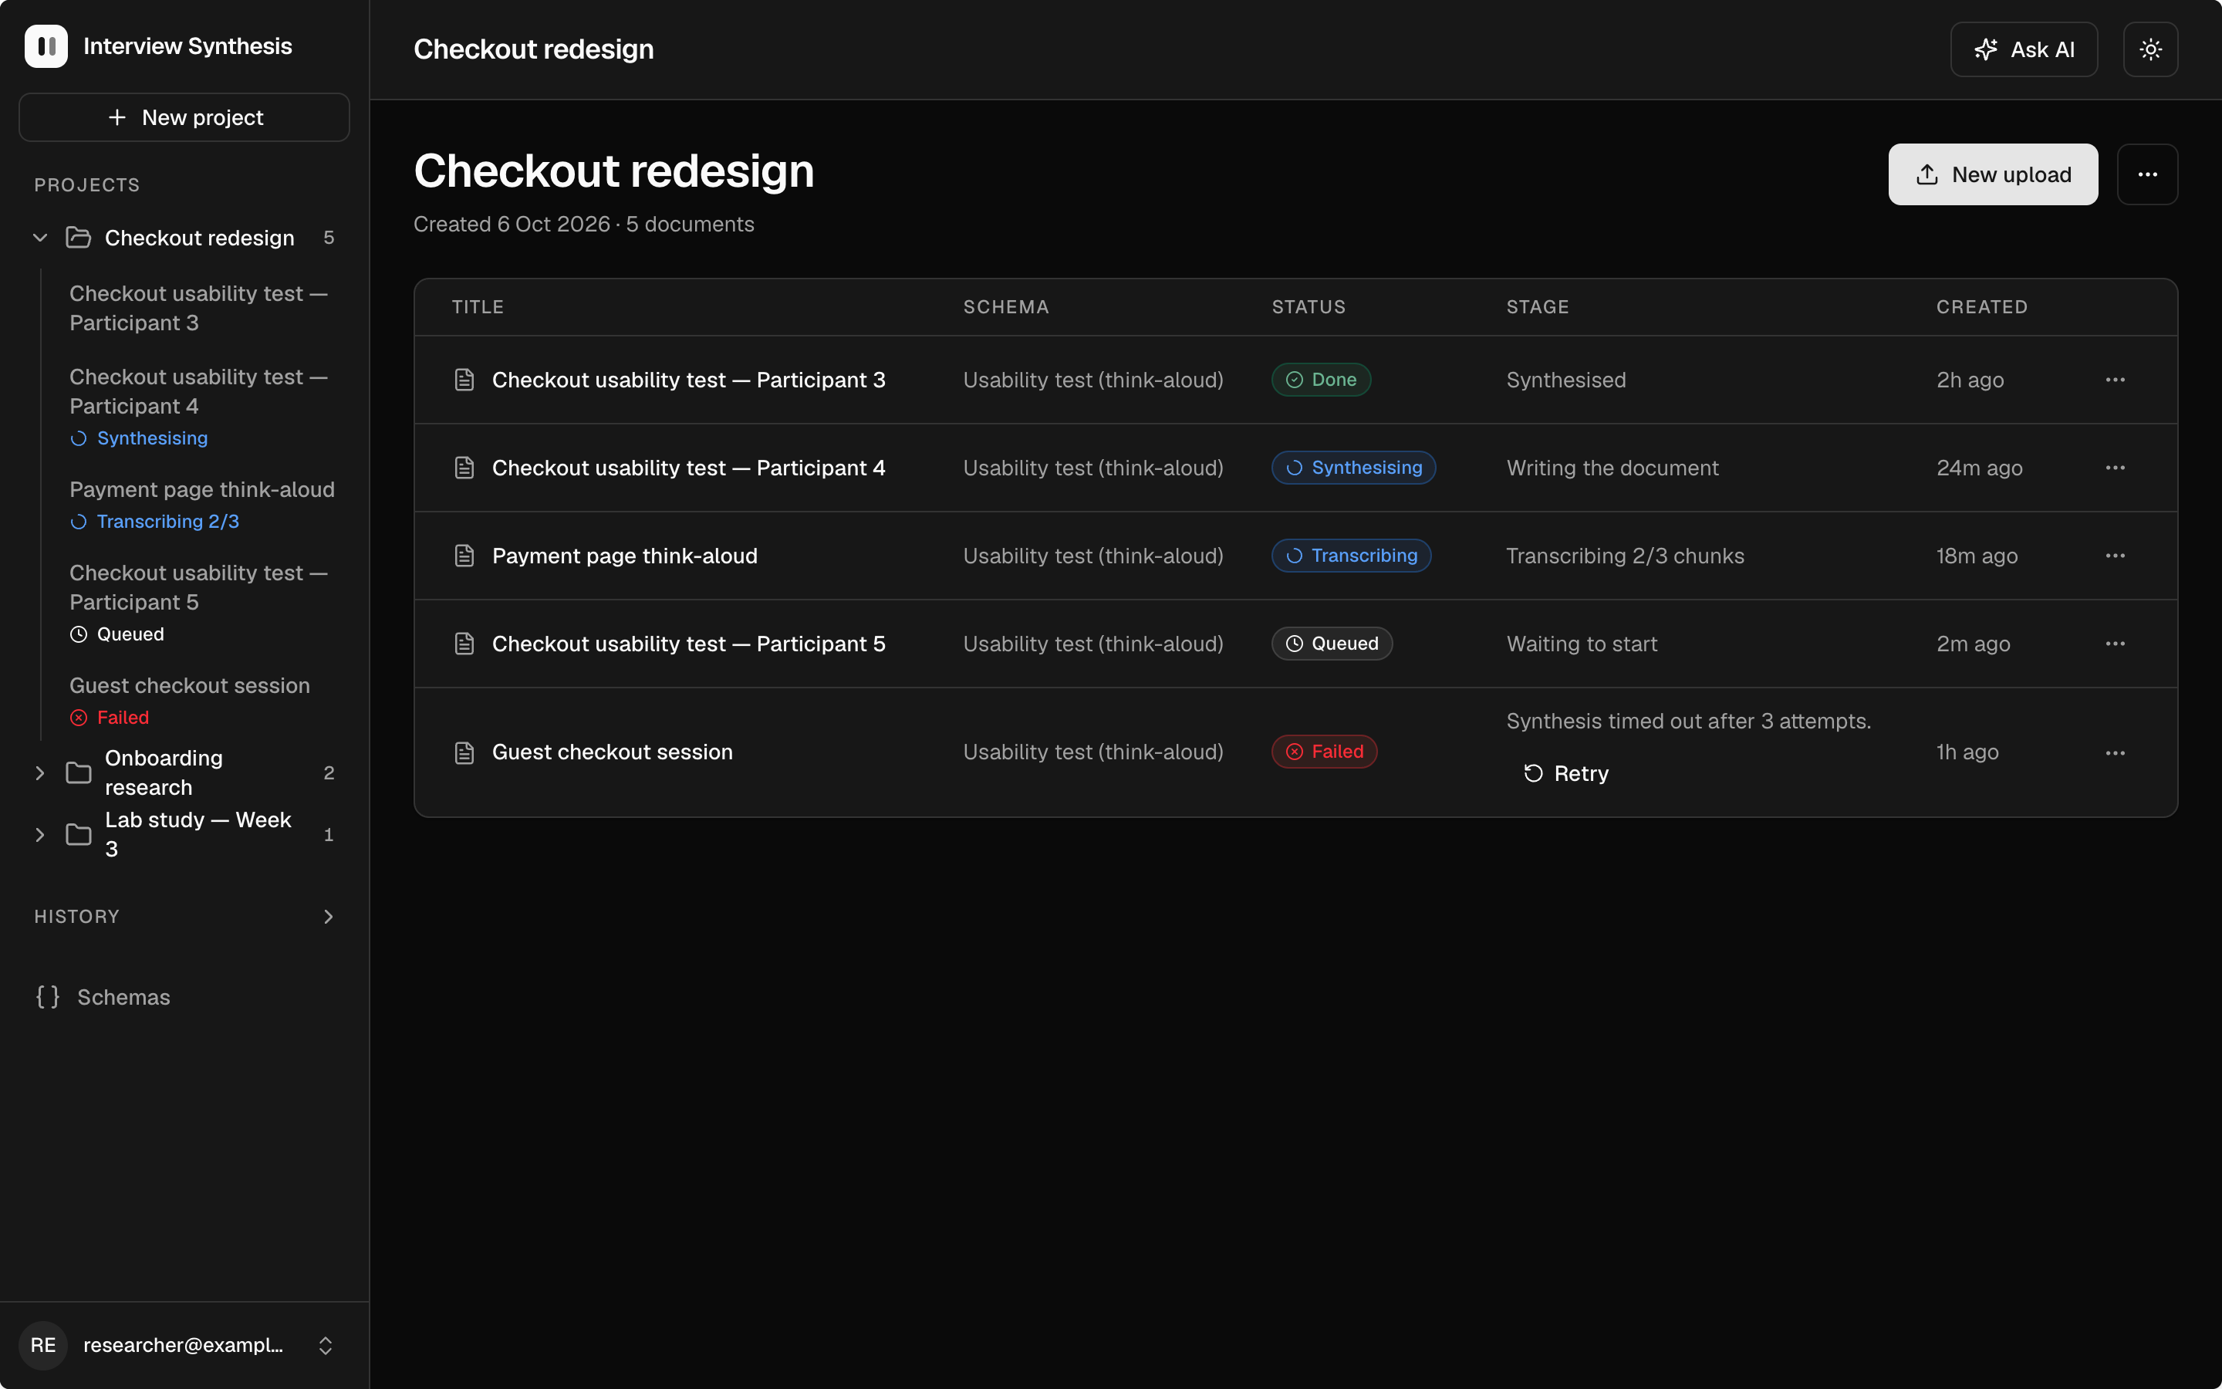The height and width of the screenshot is (1389, 2222).
Task: Open row actions for Guest checkout session
Action: click(2116, 752)
